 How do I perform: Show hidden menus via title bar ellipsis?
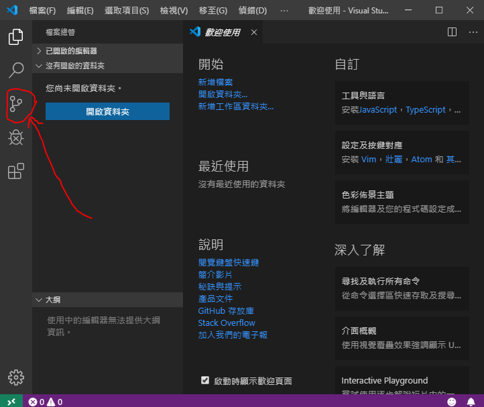pyautogui.click(x=284, y=11)
